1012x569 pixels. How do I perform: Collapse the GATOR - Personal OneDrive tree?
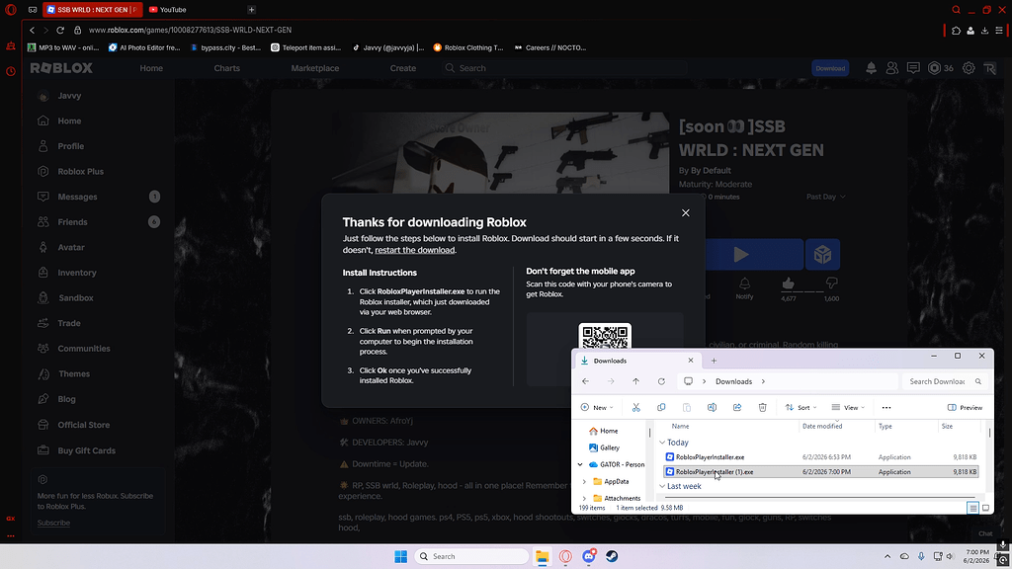pos(579,464)
